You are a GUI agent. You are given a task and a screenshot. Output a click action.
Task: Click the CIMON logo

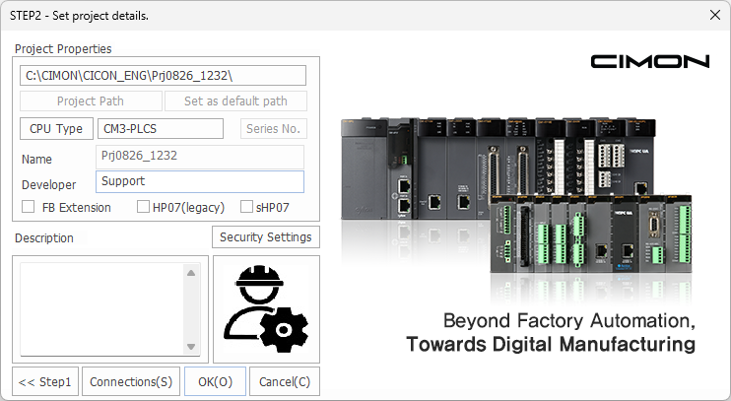649,61
